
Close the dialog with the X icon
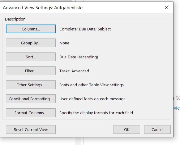167,7
